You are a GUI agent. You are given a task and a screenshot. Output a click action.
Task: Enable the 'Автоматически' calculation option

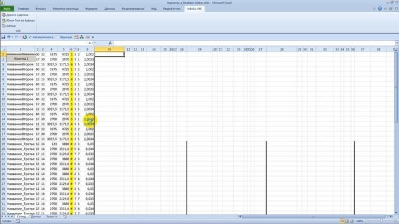coord(41,37)
